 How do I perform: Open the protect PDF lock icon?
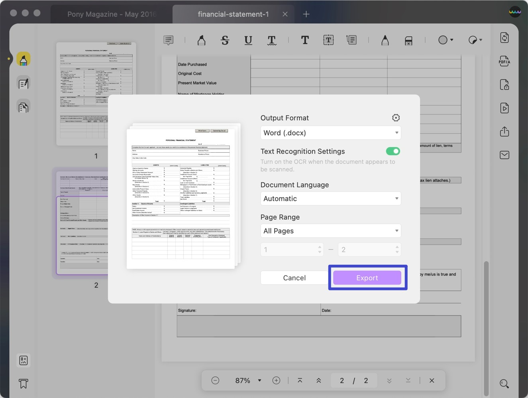click(x=504, y=85)
